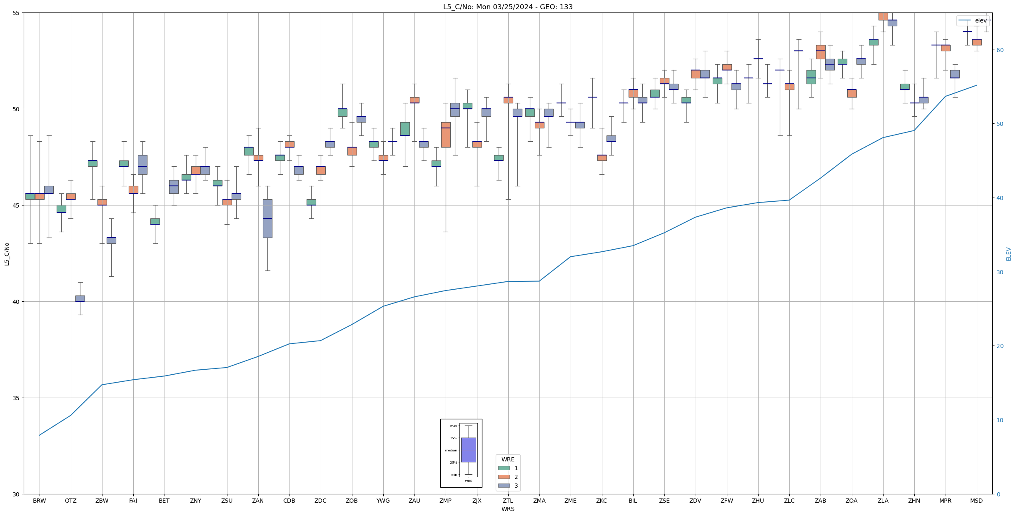Click the orange WRE 2 legend swatch
1016x516 pixels.
[504, 477]
